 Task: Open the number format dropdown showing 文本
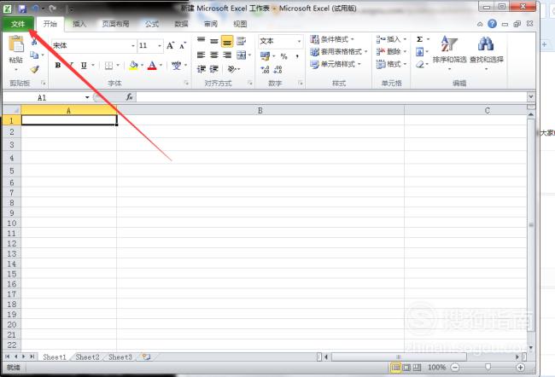(x=299, y=42)
